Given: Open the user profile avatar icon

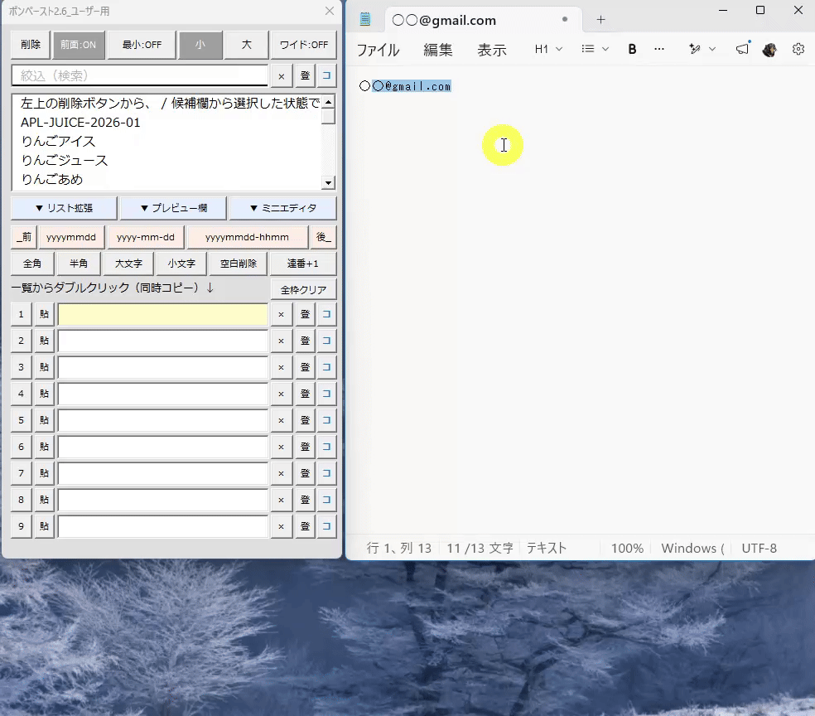Looking at the screenshot, I should (769, 50).
